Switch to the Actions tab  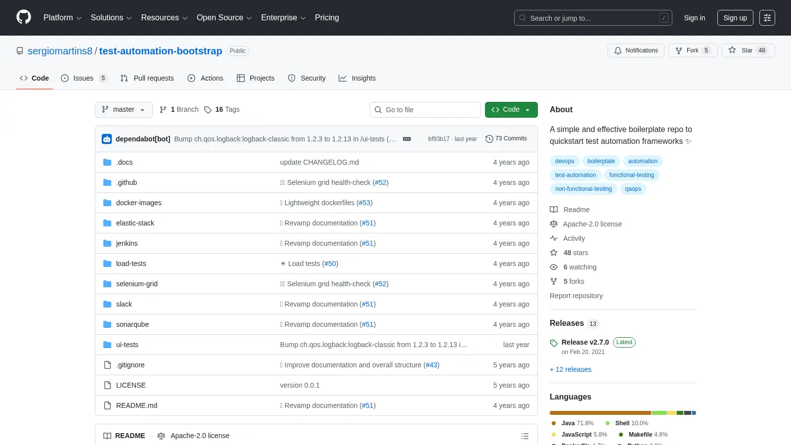click(206, 78)
